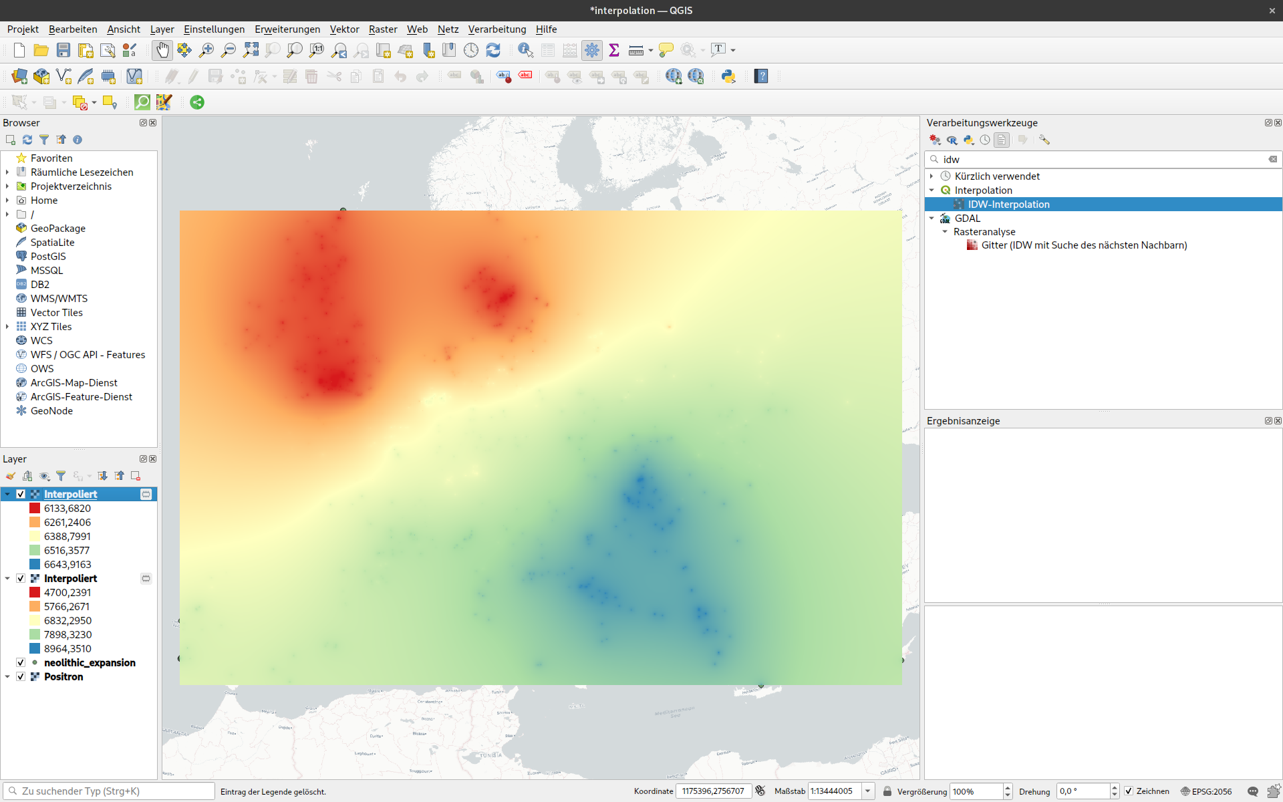Screen dimensions: 1283x802
Task: Open the Verarbeitung menu
Action: click(496, 29)
